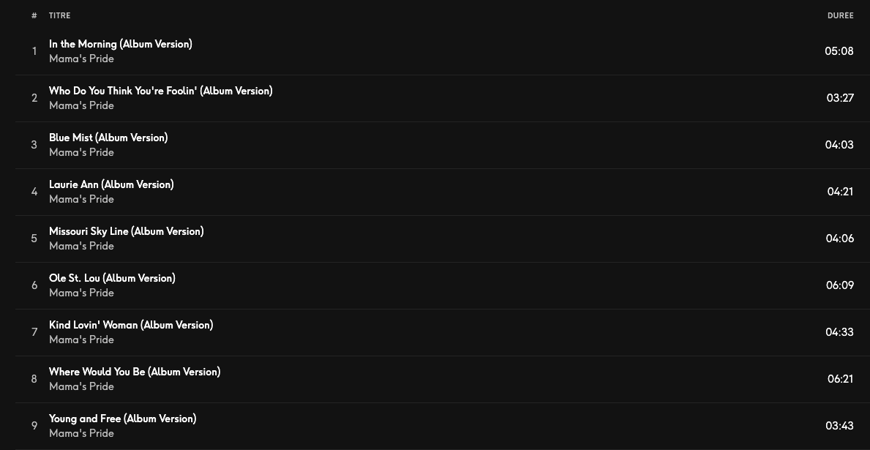Image resolution: width=870 pixels, height=450 pixels.
Task: Click the 04:33 duration of Kind Lovin' Woman
Action: click(839, 332)
